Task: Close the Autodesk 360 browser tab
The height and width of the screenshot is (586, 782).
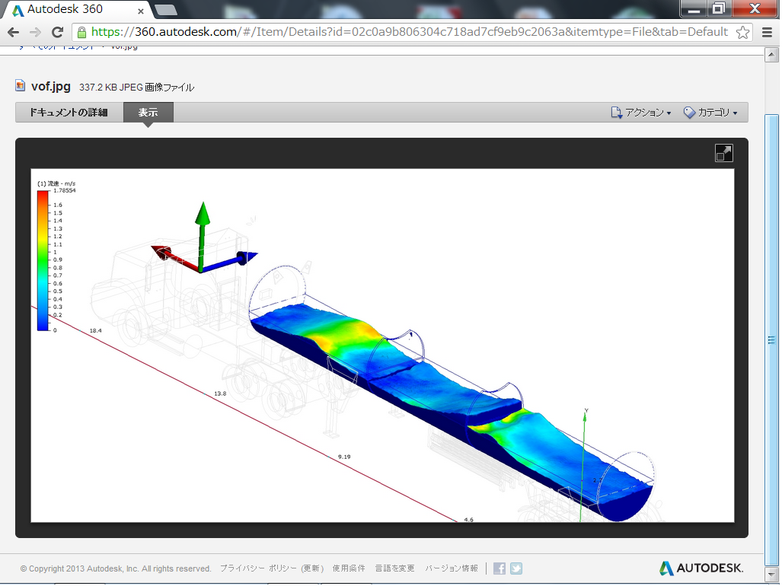Action: click(139, 11)
